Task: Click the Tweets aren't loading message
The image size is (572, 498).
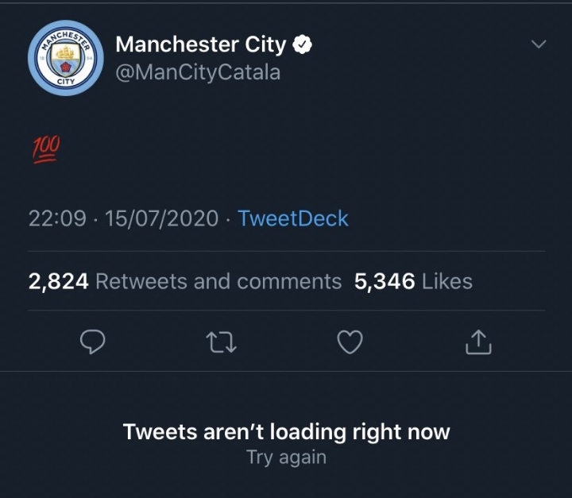Action: pos(286,432)
